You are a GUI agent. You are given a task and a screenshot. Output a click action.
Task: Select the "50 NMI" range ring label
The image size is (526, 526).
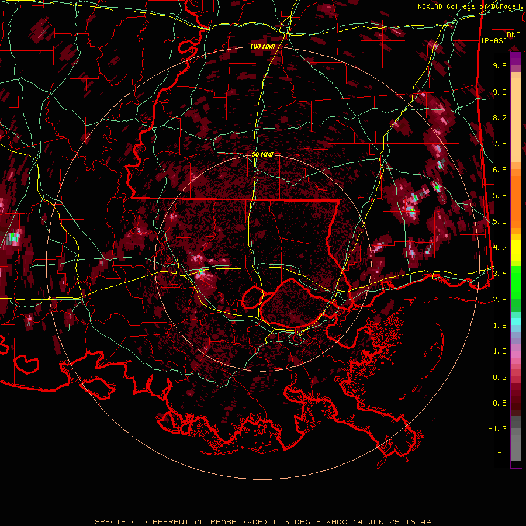(262, 155)
